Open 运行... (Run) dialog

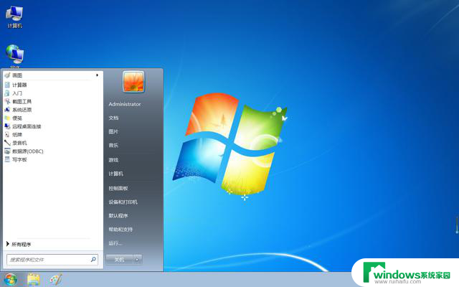[115, 243]
